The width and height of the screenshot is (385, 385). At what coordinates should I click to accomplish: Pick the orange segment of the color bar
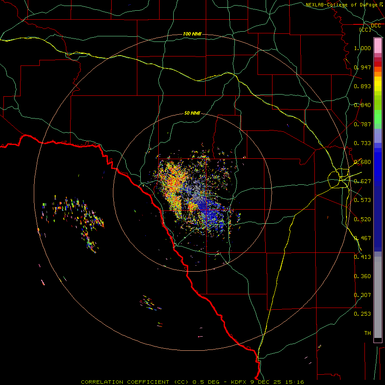(378, 74)
